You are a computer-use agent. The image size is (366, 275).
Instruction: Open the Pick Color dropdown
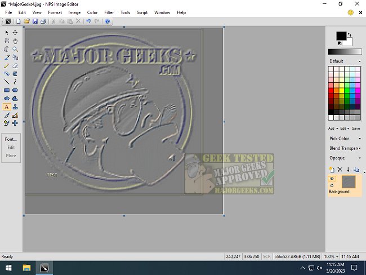[x=345, y=139]
